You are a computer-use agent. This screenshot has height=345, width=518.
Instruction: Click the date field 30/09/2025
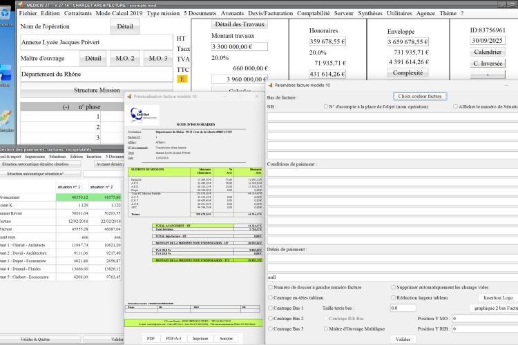[x=488, y=41]
